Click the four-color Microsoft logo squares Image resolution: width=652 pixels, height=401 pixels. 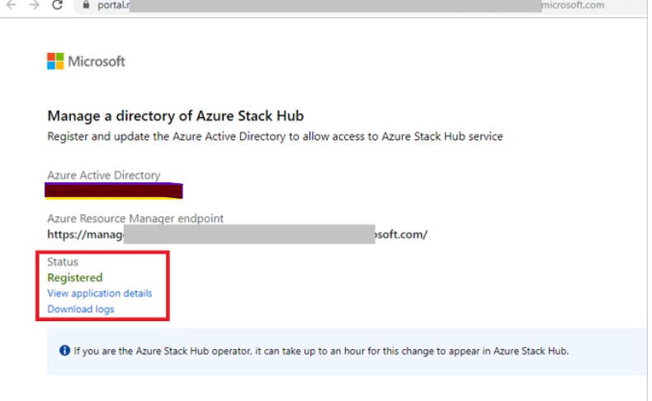[x=55, y=61]
